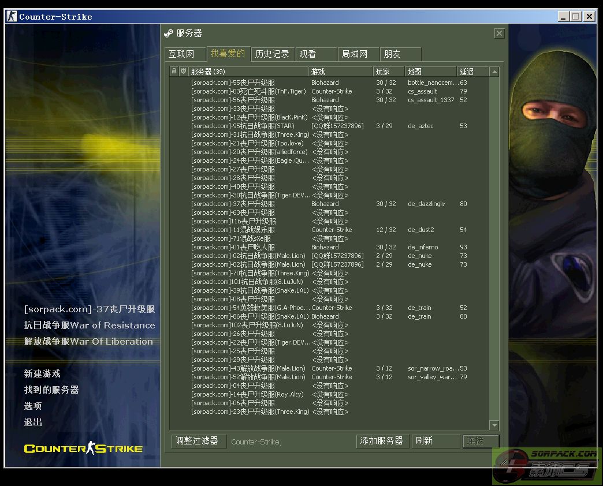603x486 pixels.
Task: Open 找到的服务器 in main menu
Action: coord(51,390)
